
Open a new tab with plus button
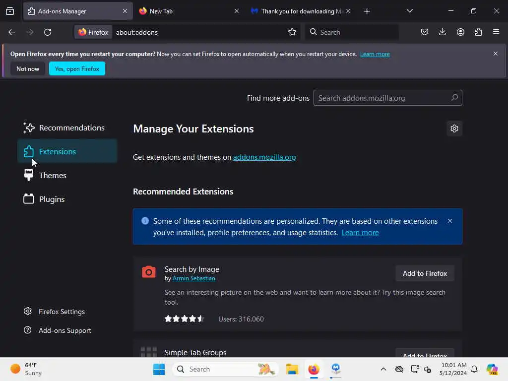[x=367, y=11]
